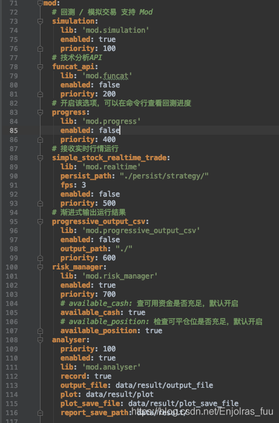
Task: Click fold-end marker beside 'priority: 100' line 76
Action: click(40, 49)
